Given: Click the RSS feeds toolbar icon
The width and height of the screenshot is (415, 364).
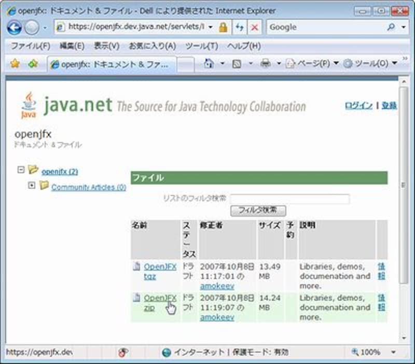Looking at the screenshot, I should (x=237, y=63).
